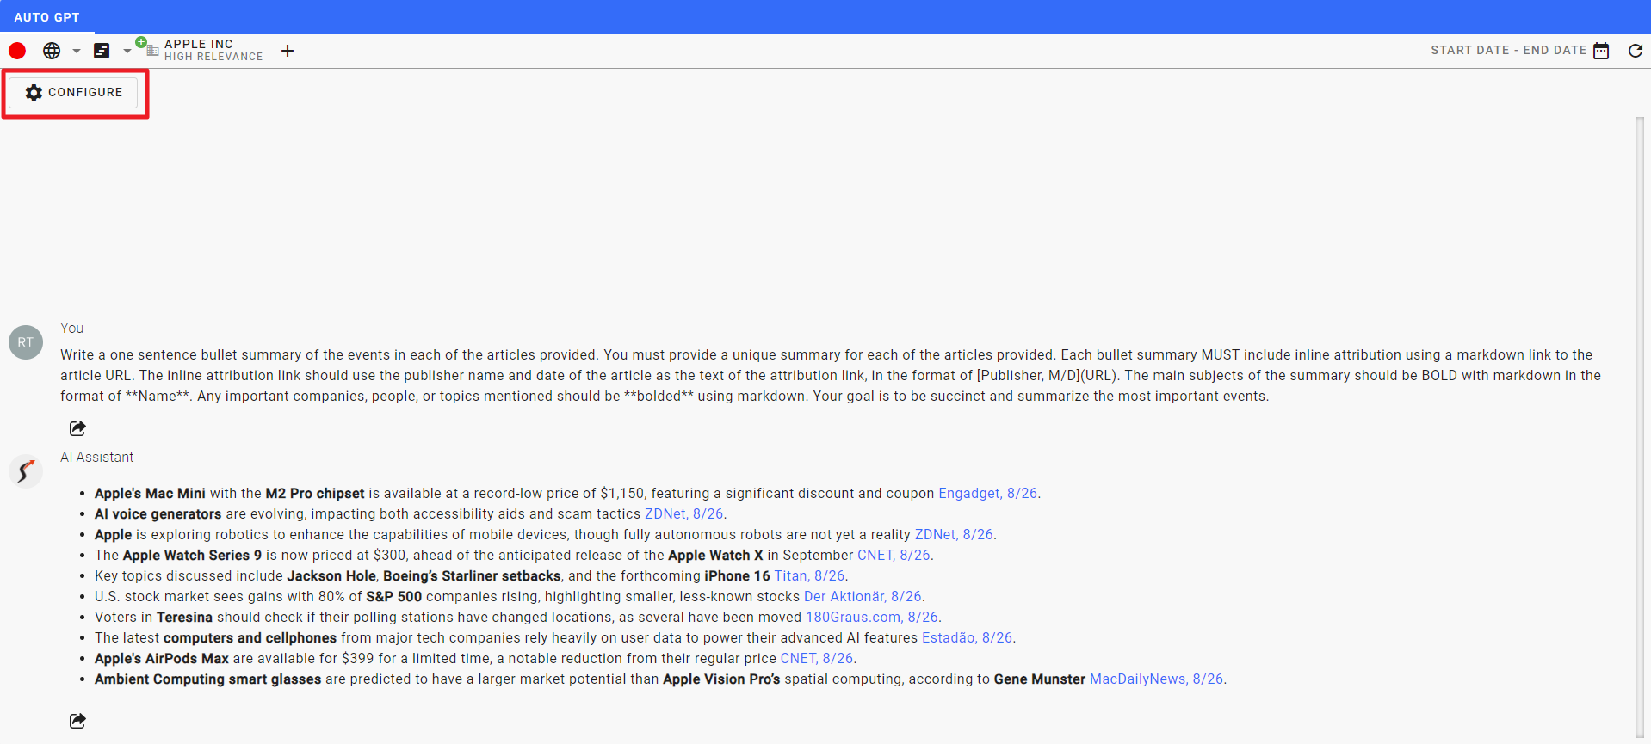Open the CONFIGURE button
This screenshot has width=1651, height=744.
[74, 92]
